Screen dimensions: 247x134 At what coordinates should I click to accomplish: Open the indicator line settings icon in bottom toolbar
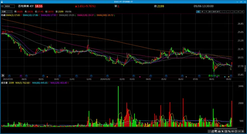point(213,131)
